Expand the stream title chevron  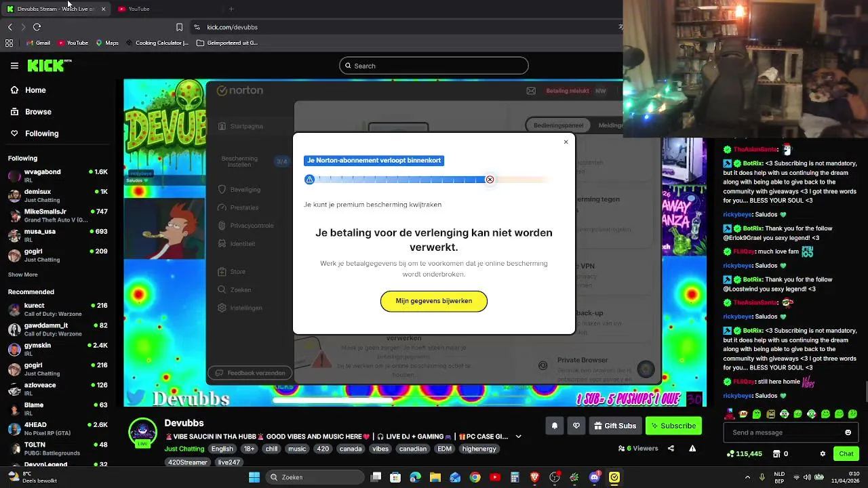tap(519, 436)
